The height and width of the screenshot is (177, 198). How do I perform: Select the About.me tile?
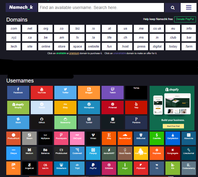click(x=189, y=138)
